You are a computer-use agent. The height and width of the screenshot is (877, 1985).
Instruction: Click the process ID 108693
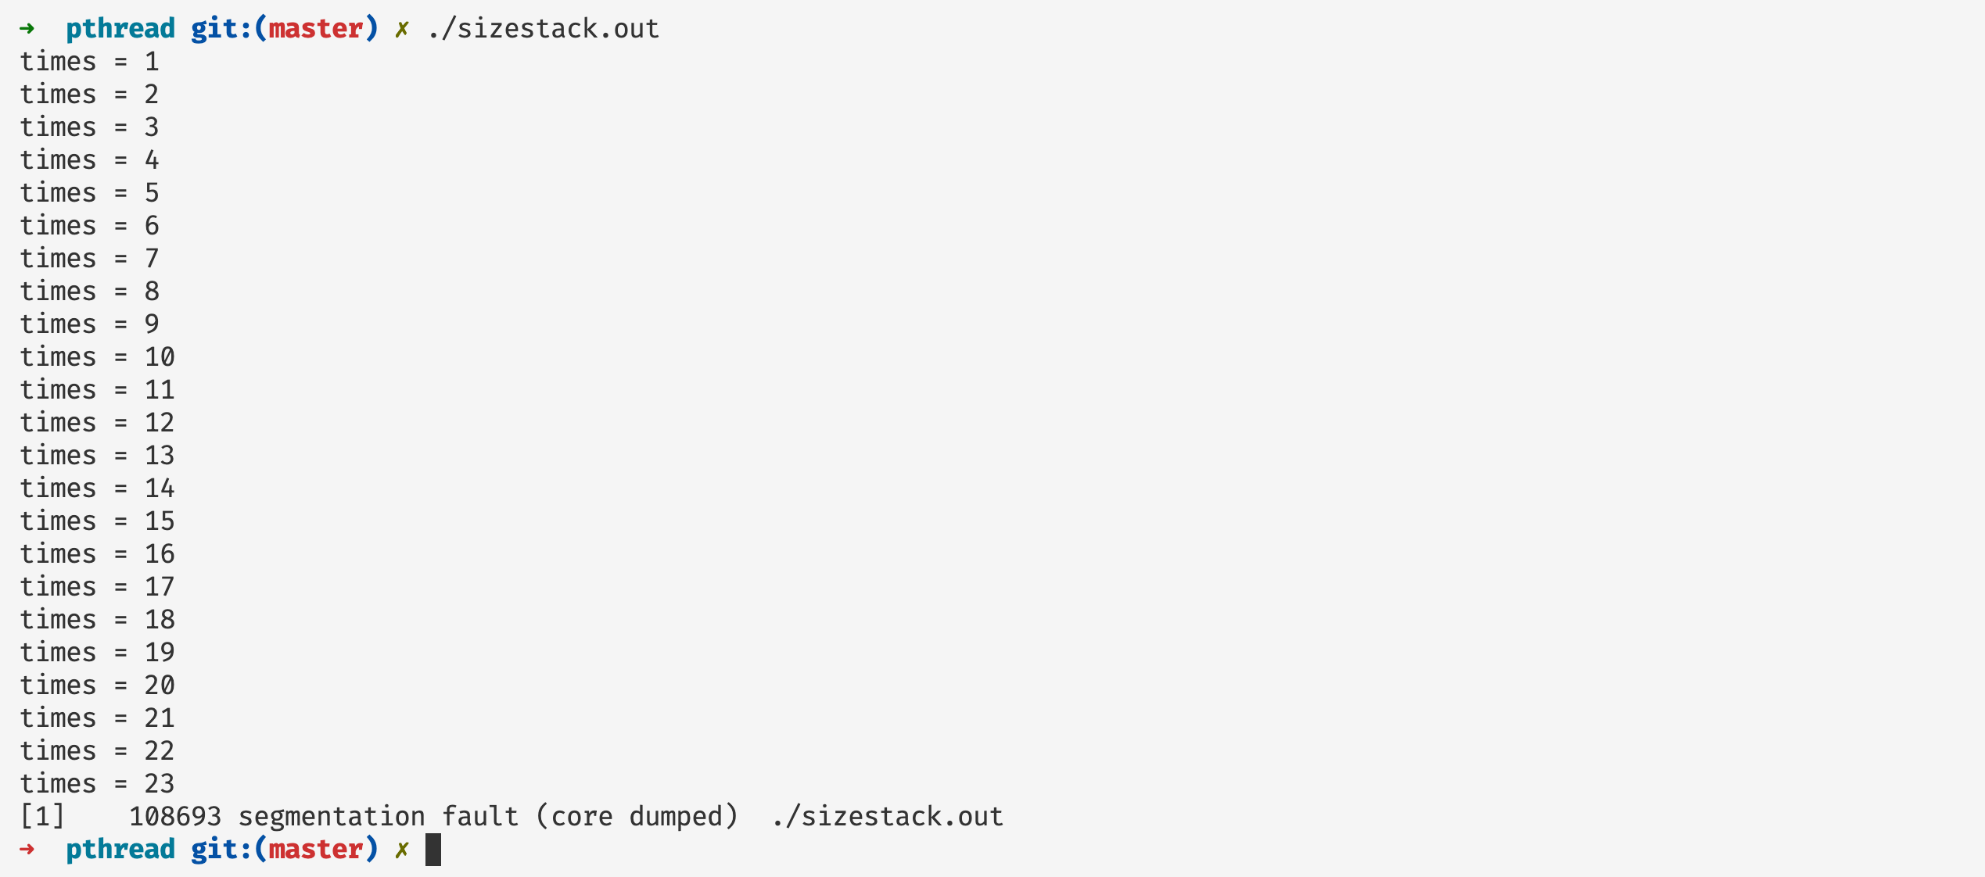(x=175, y=817)
